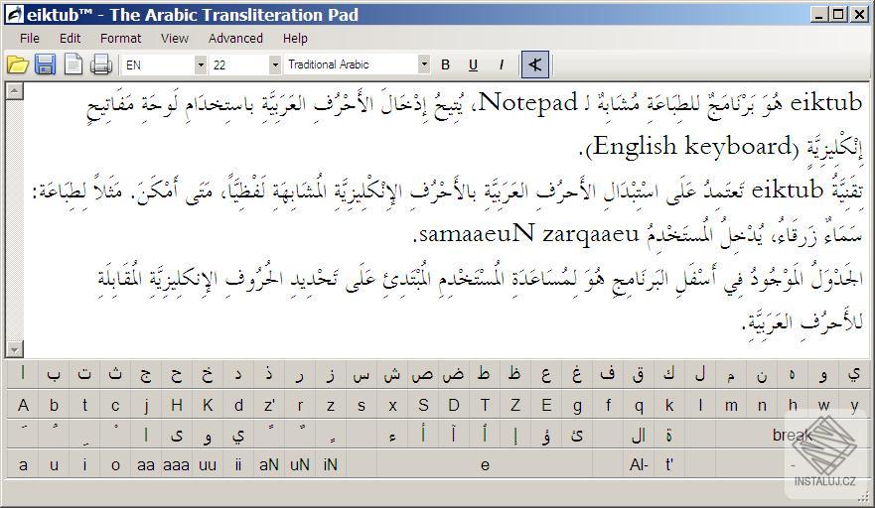The width and height of the screenshot is (875, 508).
Task: Click the word 'Notepad' in the text
Action: (528, 102)
